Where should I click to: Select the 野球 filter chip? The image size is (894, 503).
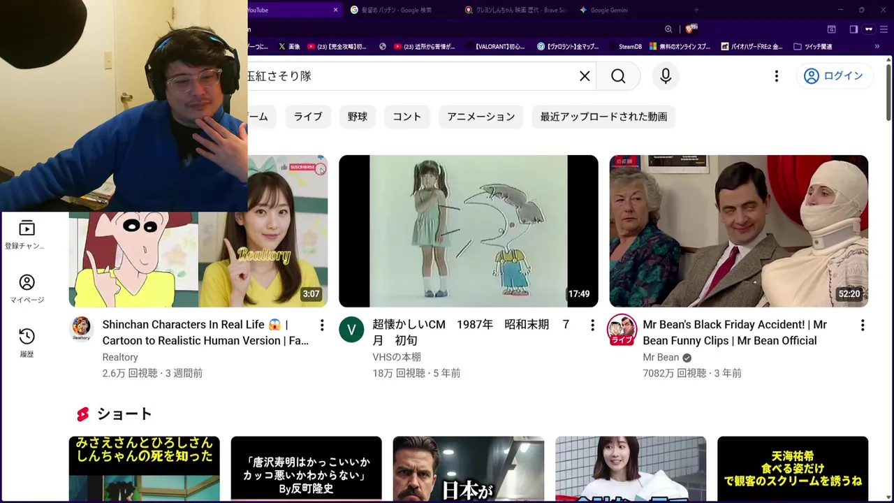click(x=358, y=117)
